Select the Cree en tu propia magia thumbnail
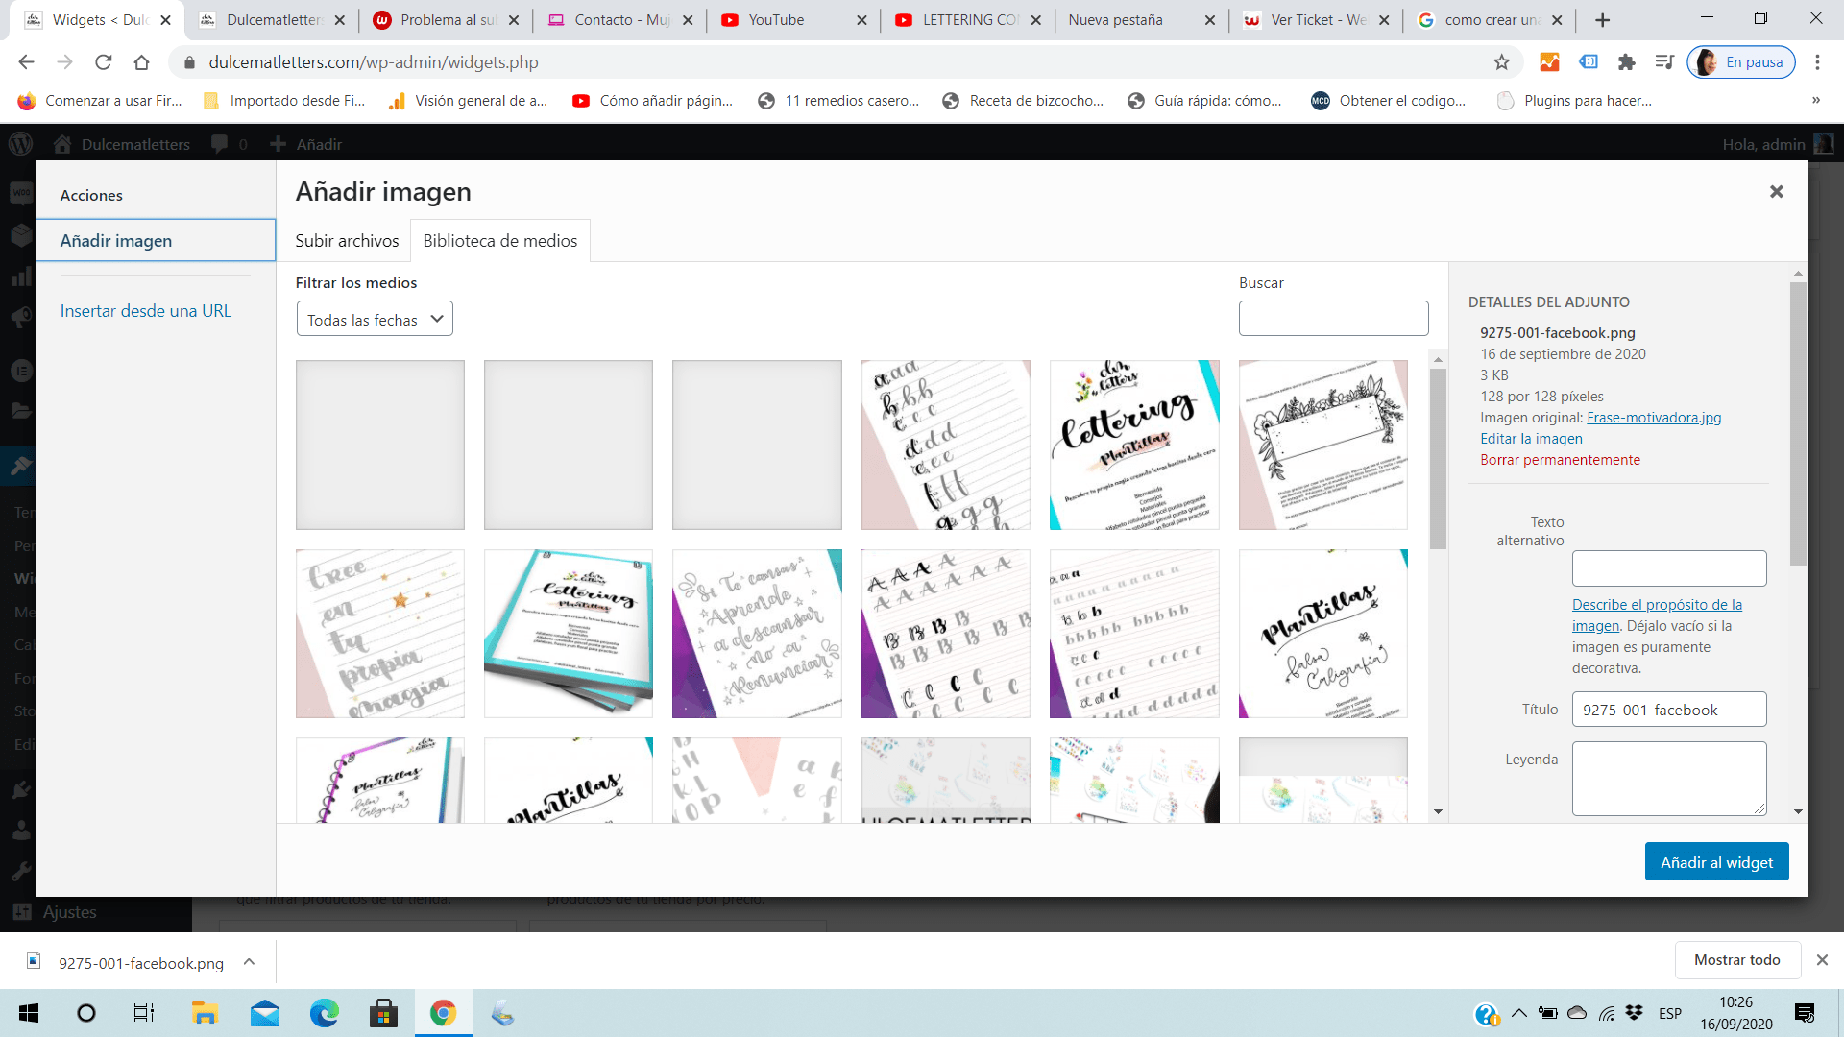 [380, 634]
